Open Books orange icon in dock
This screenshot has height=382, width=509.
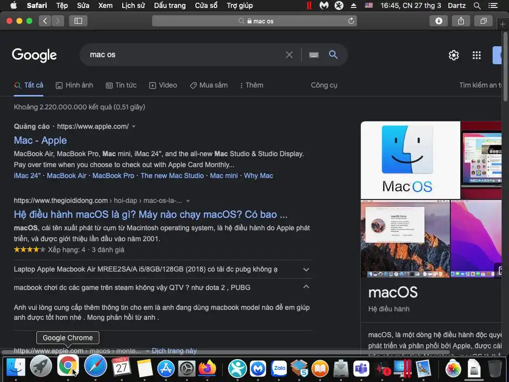point(320,369)
